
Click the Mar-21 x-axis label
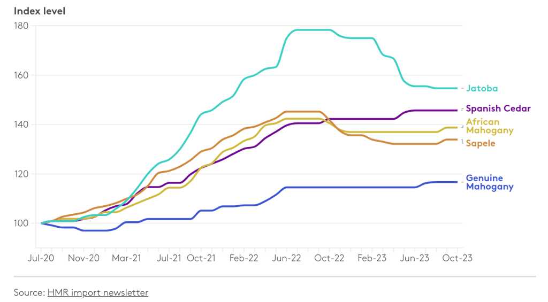pyautogui.click(x=126, y=258)
